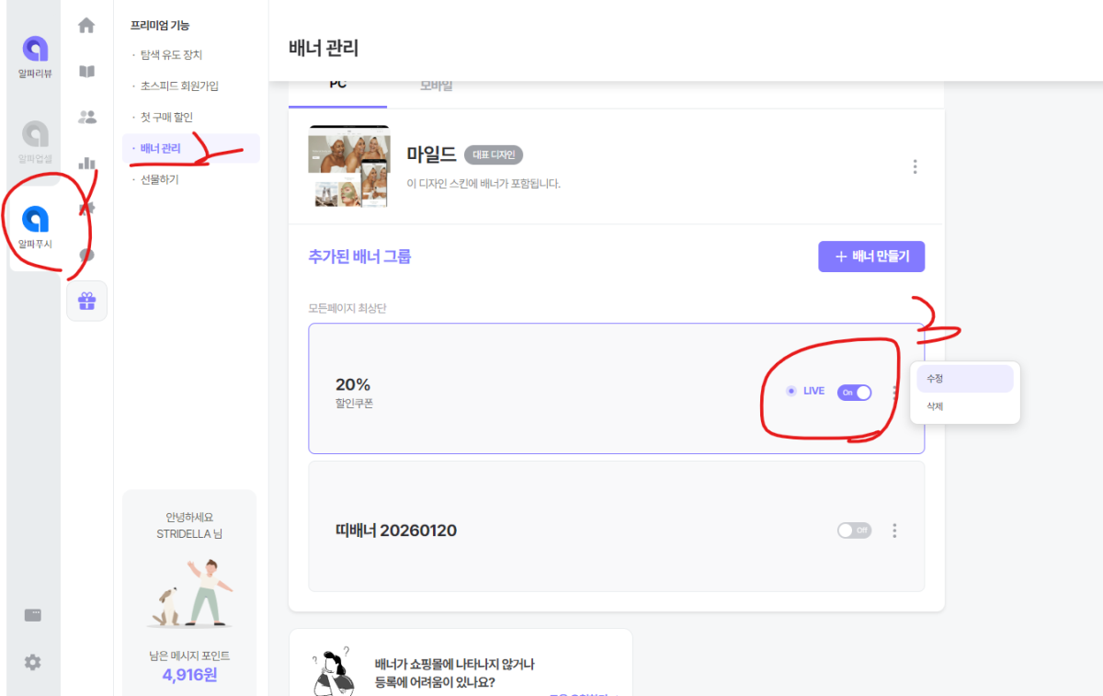Click the 대표 디자인 badge
This screenshot has width=1103, height=696.
pyautogui.click(x=494, y=154)
